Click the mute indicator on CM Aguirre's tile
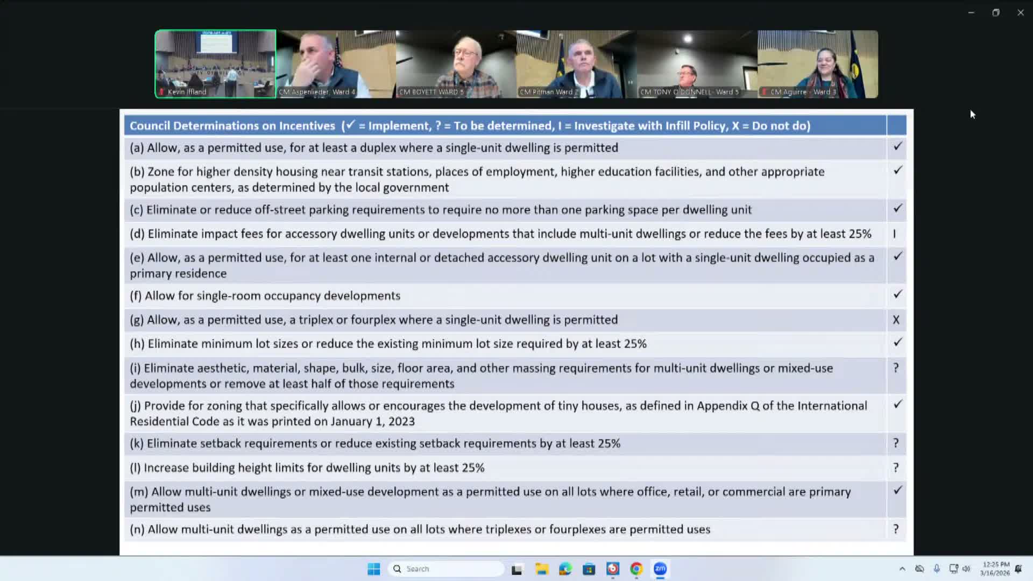This screenshot has height=581, width=1033. (765, 92)
